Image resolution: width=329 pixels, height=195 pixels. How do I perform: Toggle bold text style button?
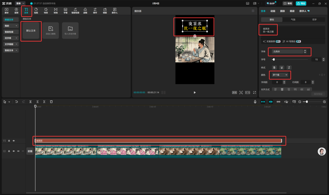point(274,67)
